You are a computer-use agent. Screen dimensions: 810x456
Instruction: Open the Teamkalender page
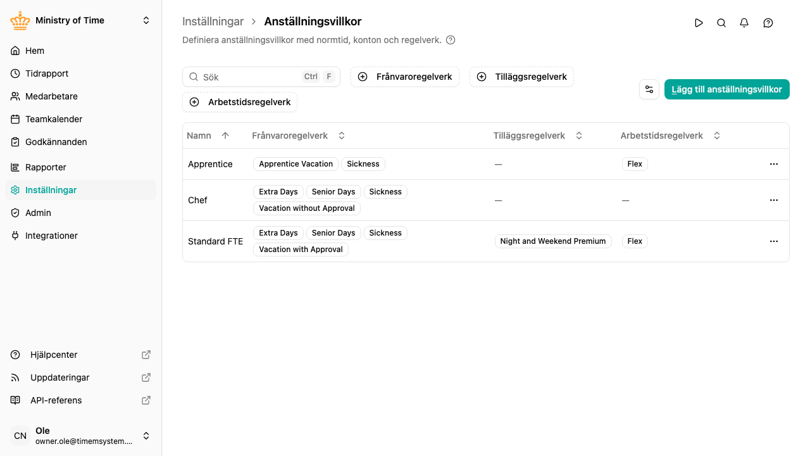click(x=81, y=119)
